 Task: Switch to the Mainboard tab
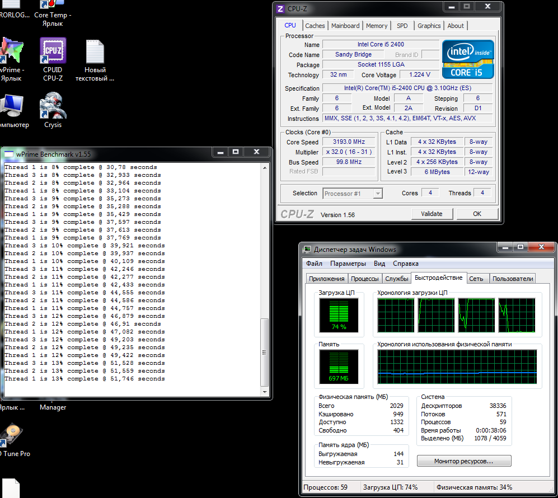tap(345, 26)
